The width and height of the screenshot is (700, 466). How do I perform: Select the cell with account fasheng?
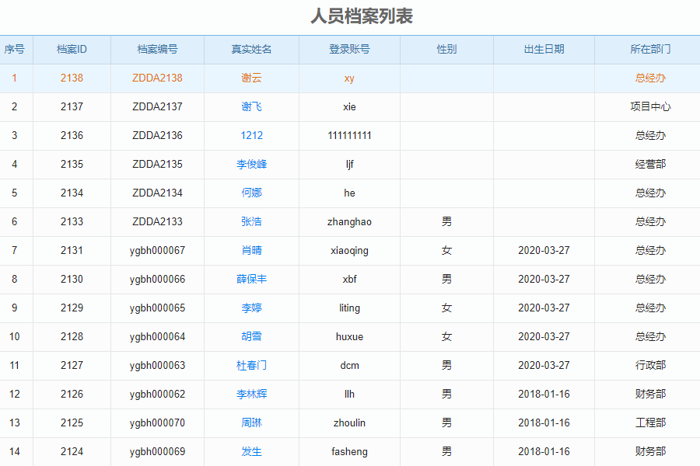pos(349,451)
